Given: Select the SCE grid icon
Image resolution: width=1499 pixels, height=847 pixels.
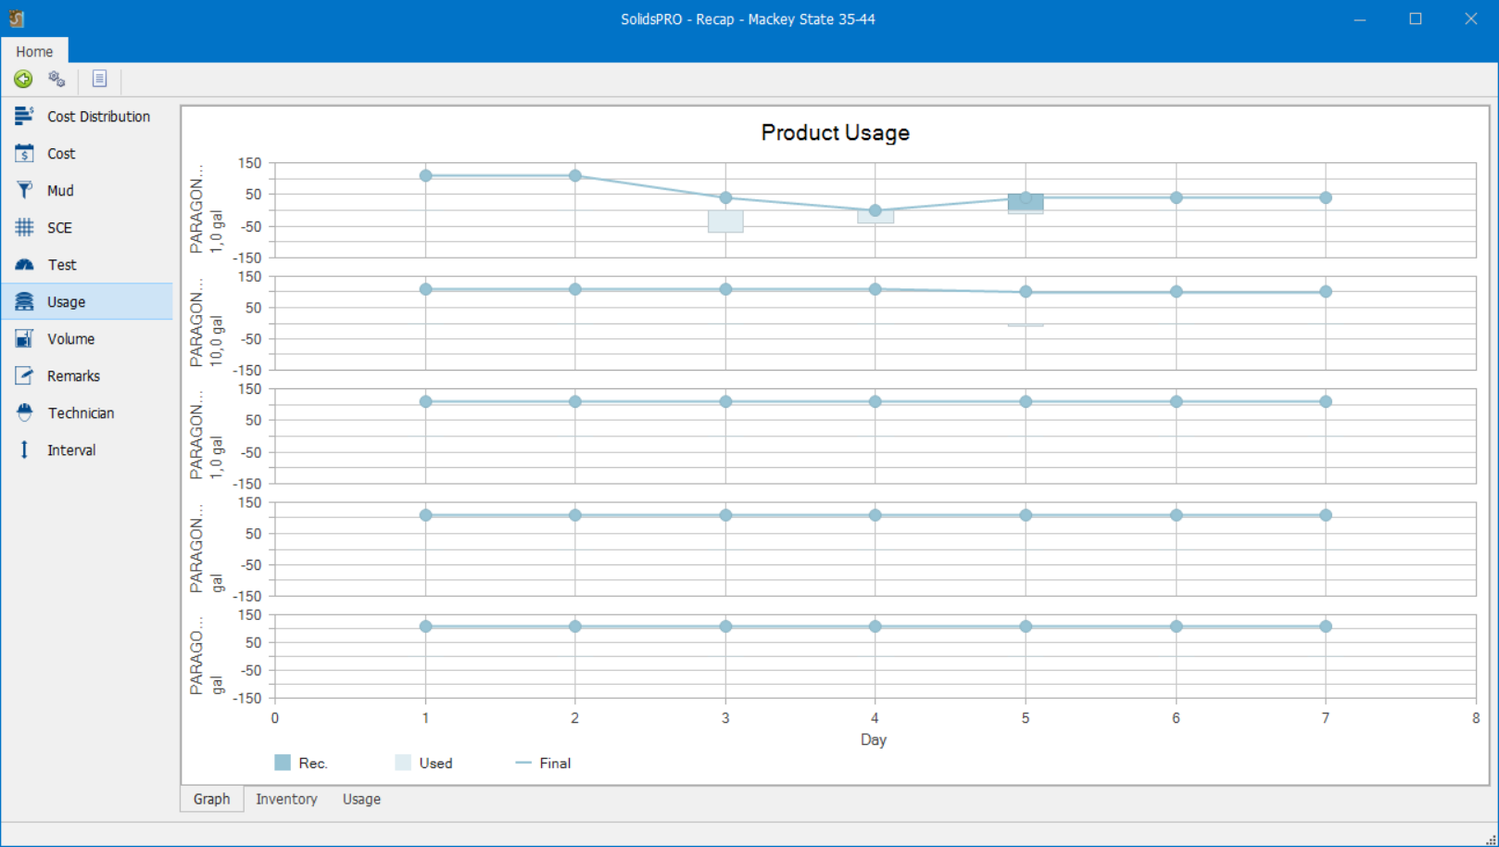Looking at the screenshot, I should pyautogui.click(x=25, y=228).
